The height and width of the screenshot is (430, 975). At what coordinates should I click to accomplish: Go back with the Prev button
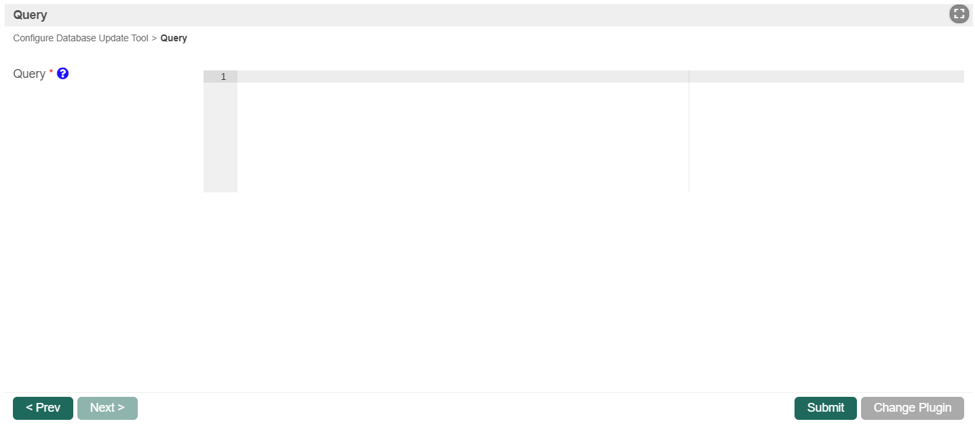tap(43, 408)
